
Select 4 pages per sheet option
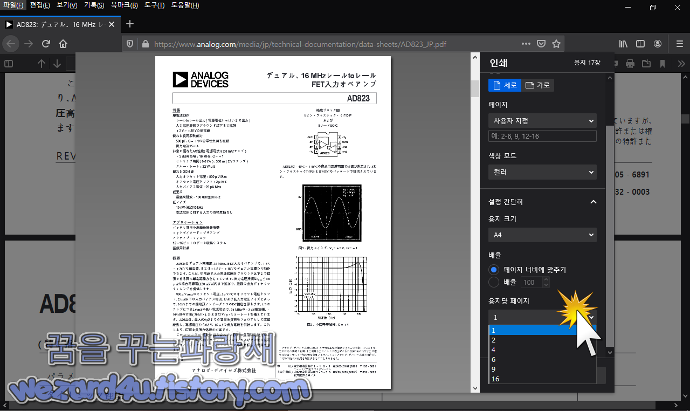[542, 350]
